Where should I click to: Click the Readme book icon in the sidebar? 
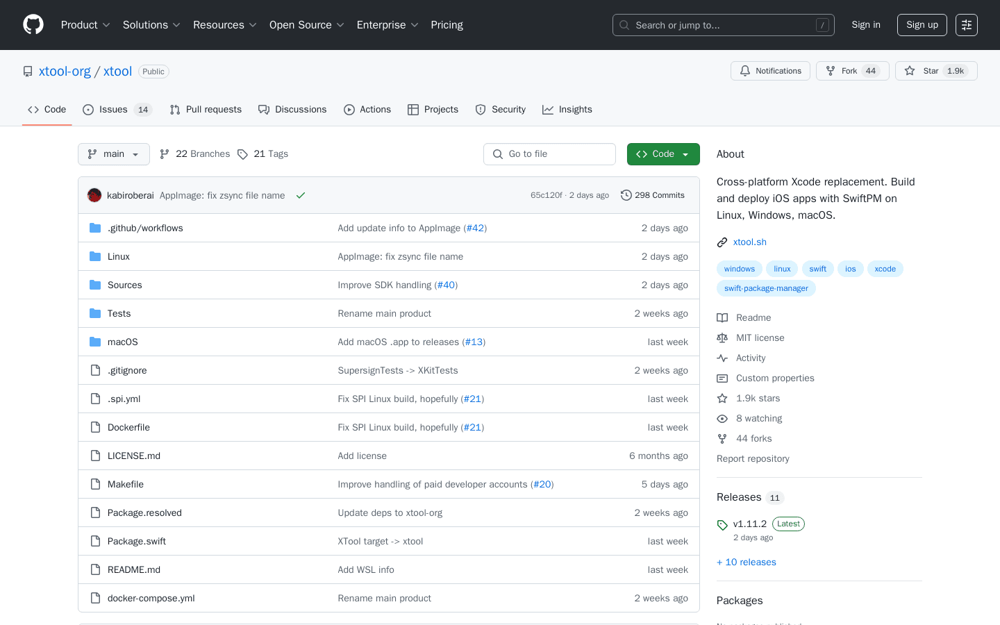722,317
